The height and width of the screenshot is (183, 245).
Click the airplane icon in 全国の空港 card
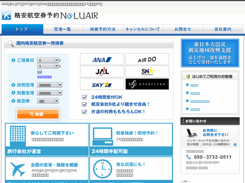pos(18,169)
